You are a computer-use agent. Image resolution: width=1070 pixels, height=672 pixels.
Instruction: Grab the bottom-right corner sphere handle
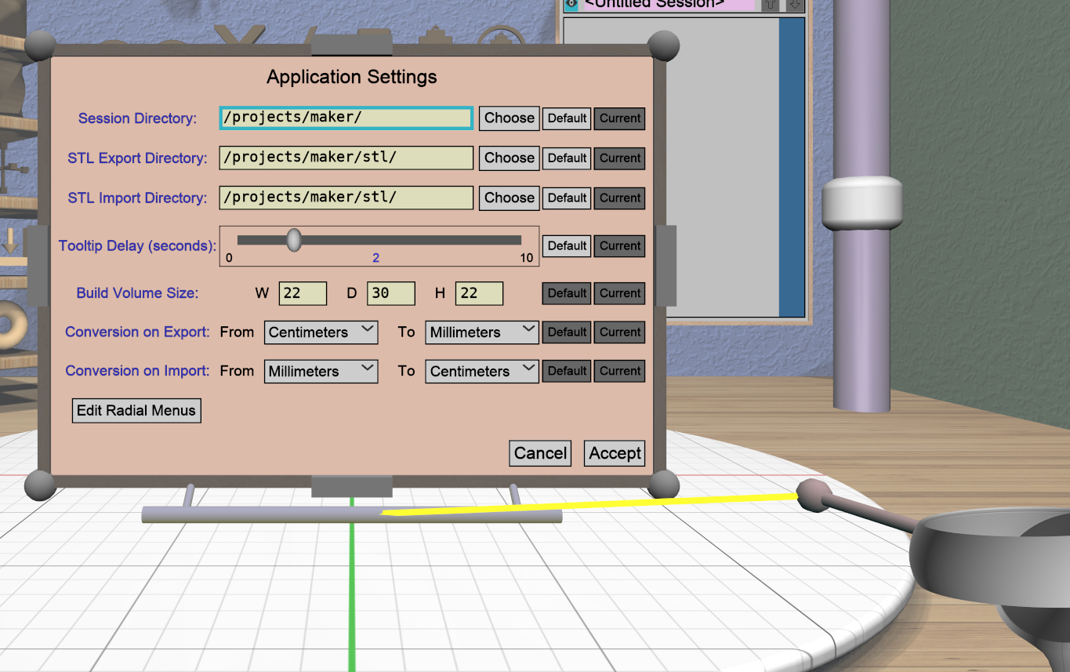tap(663, 484)
